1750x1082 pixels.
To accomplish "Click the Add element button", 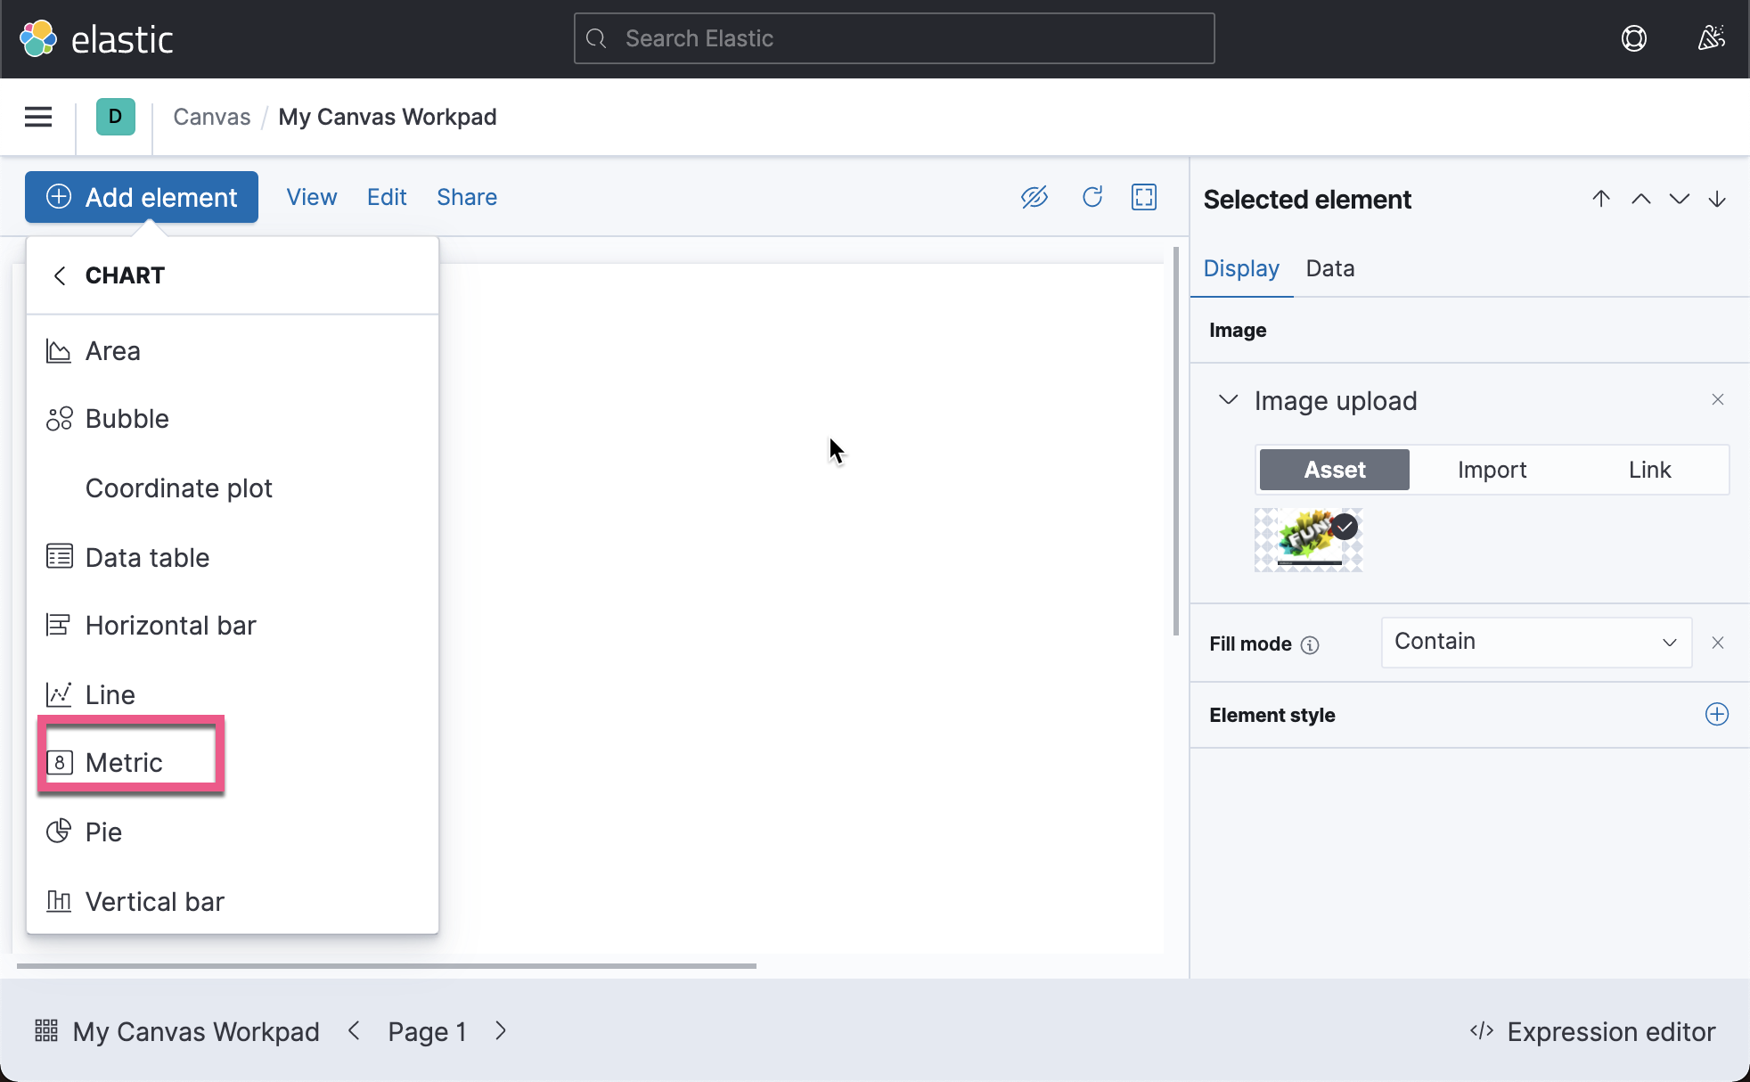I will (141, 197).
